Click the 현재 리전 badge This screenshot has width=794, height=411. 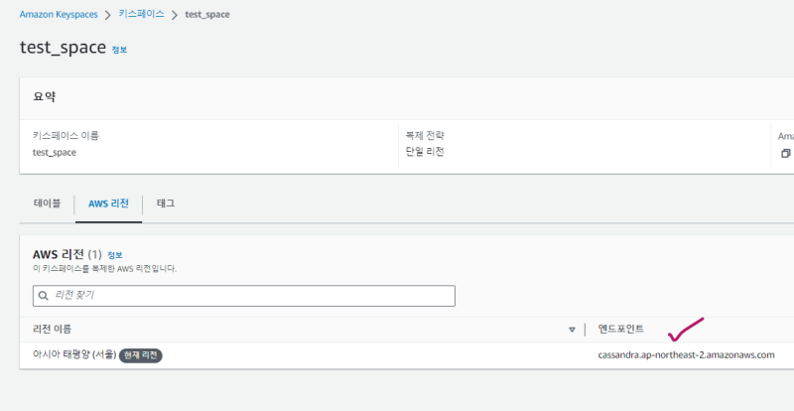point(140,354)
